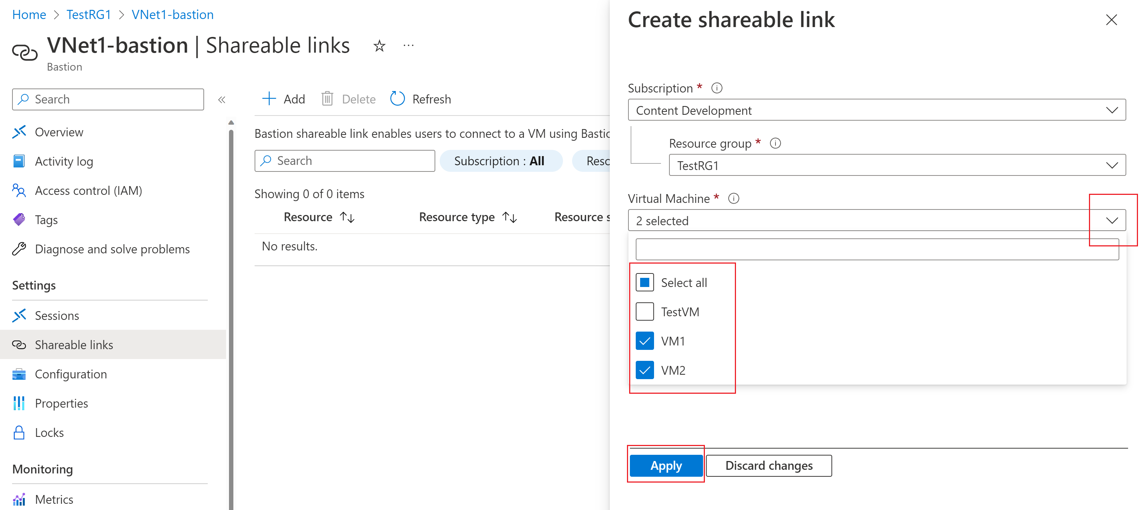Screen dimensions: 1142x510
Task: Click the Add plus icon
Action: (269, 99)
